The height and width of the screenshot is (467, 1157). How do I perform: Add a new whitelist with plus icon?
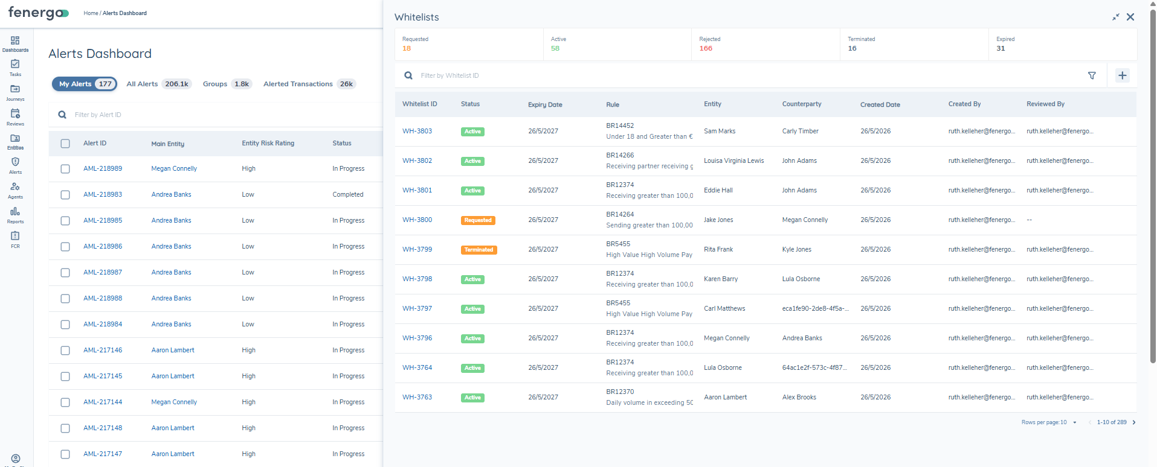coord(1123,75)
